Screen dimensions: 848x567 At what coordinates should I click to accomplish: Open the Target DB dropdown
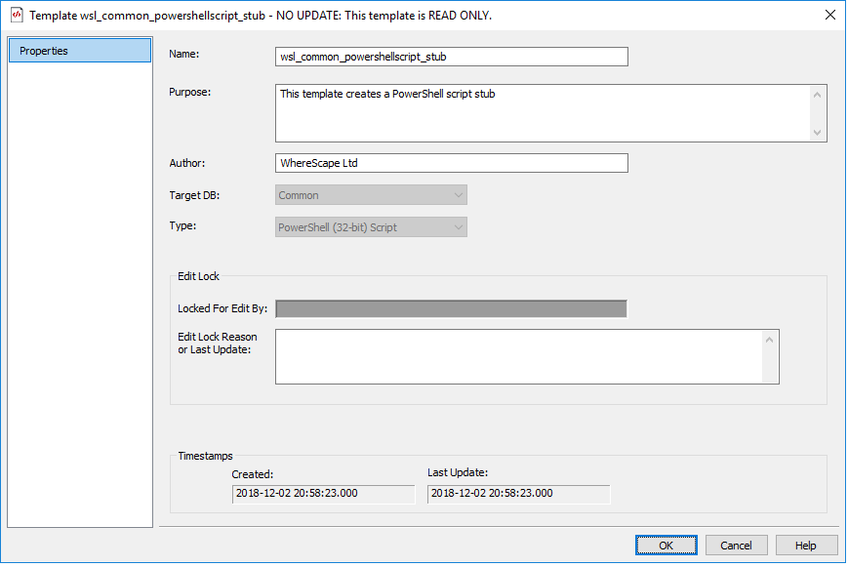tap(372, 195)
